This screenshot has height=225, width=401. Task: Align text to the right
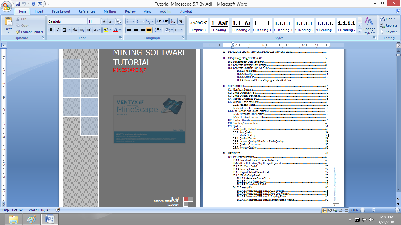click(x=142, y=30)
